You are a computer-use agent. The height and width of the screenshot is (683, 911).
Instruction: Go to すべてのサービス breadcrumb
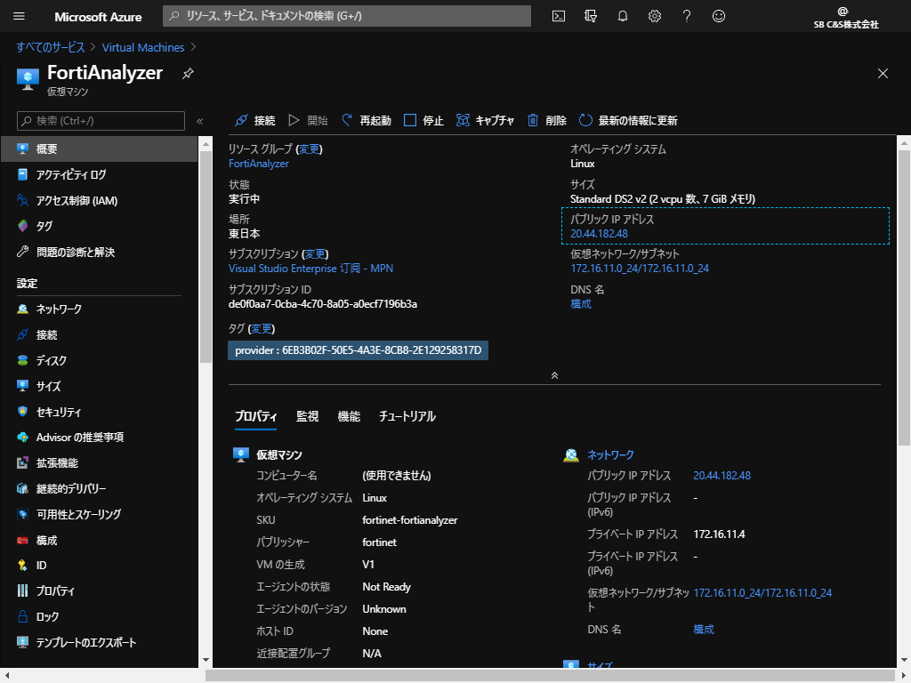(51, 48)
